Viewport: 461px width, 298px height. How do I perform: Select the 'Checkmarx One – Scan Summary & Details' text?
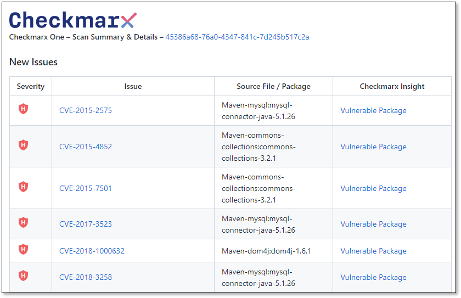click(x=83, y=37)
